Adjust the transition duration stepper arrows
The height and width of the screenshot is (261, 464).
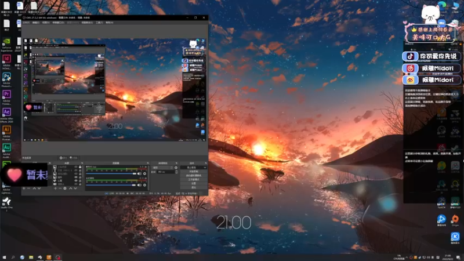[177, 172]
